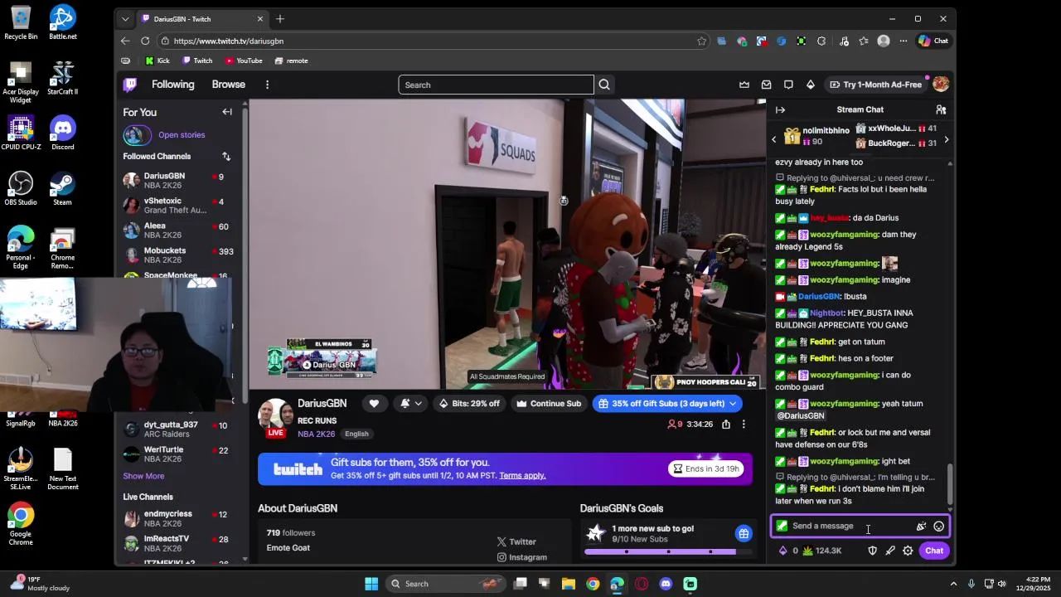The height and width of the screenshot is (597, 1061).
Task: Collapse the For You sidebar
Action: (227, 112)
